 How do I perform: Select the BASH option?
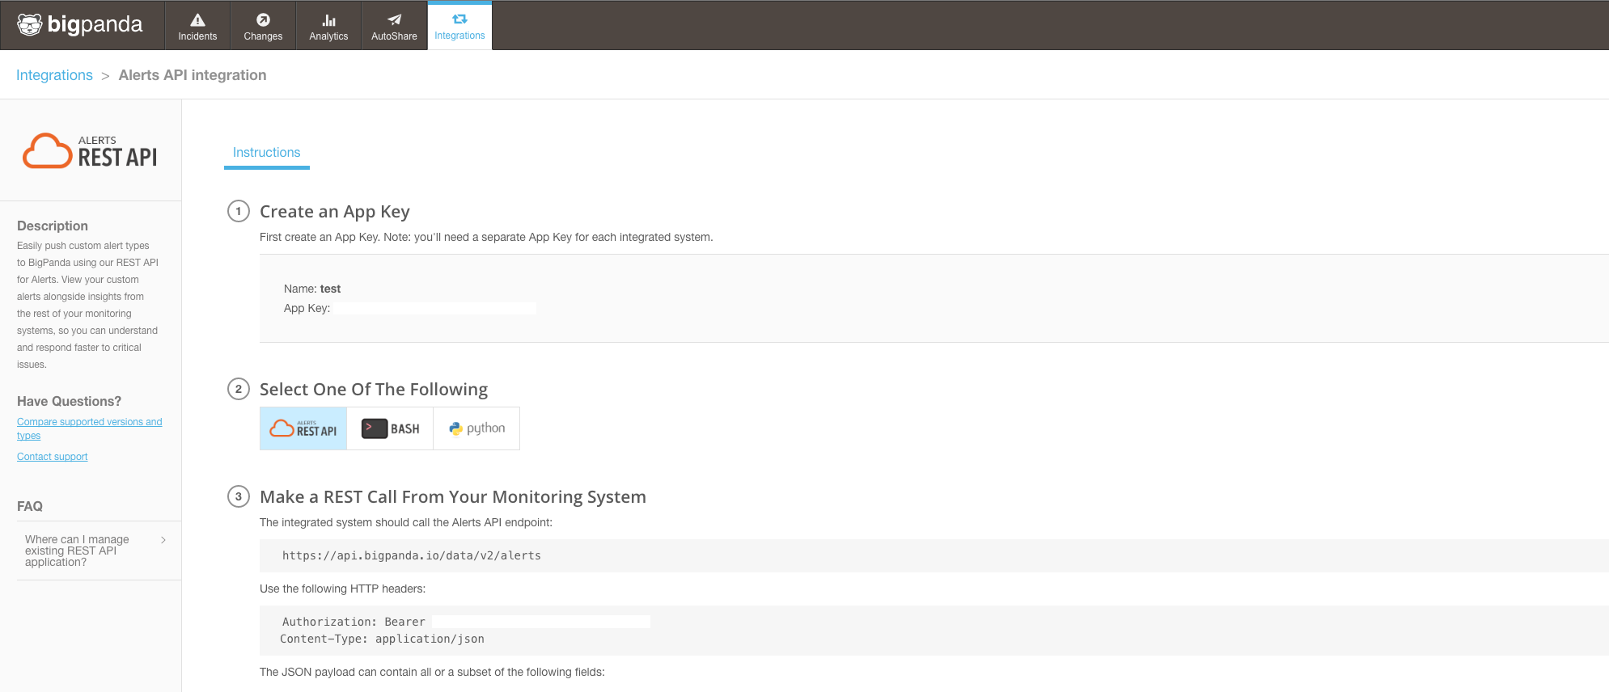click(x=390, y=428)
